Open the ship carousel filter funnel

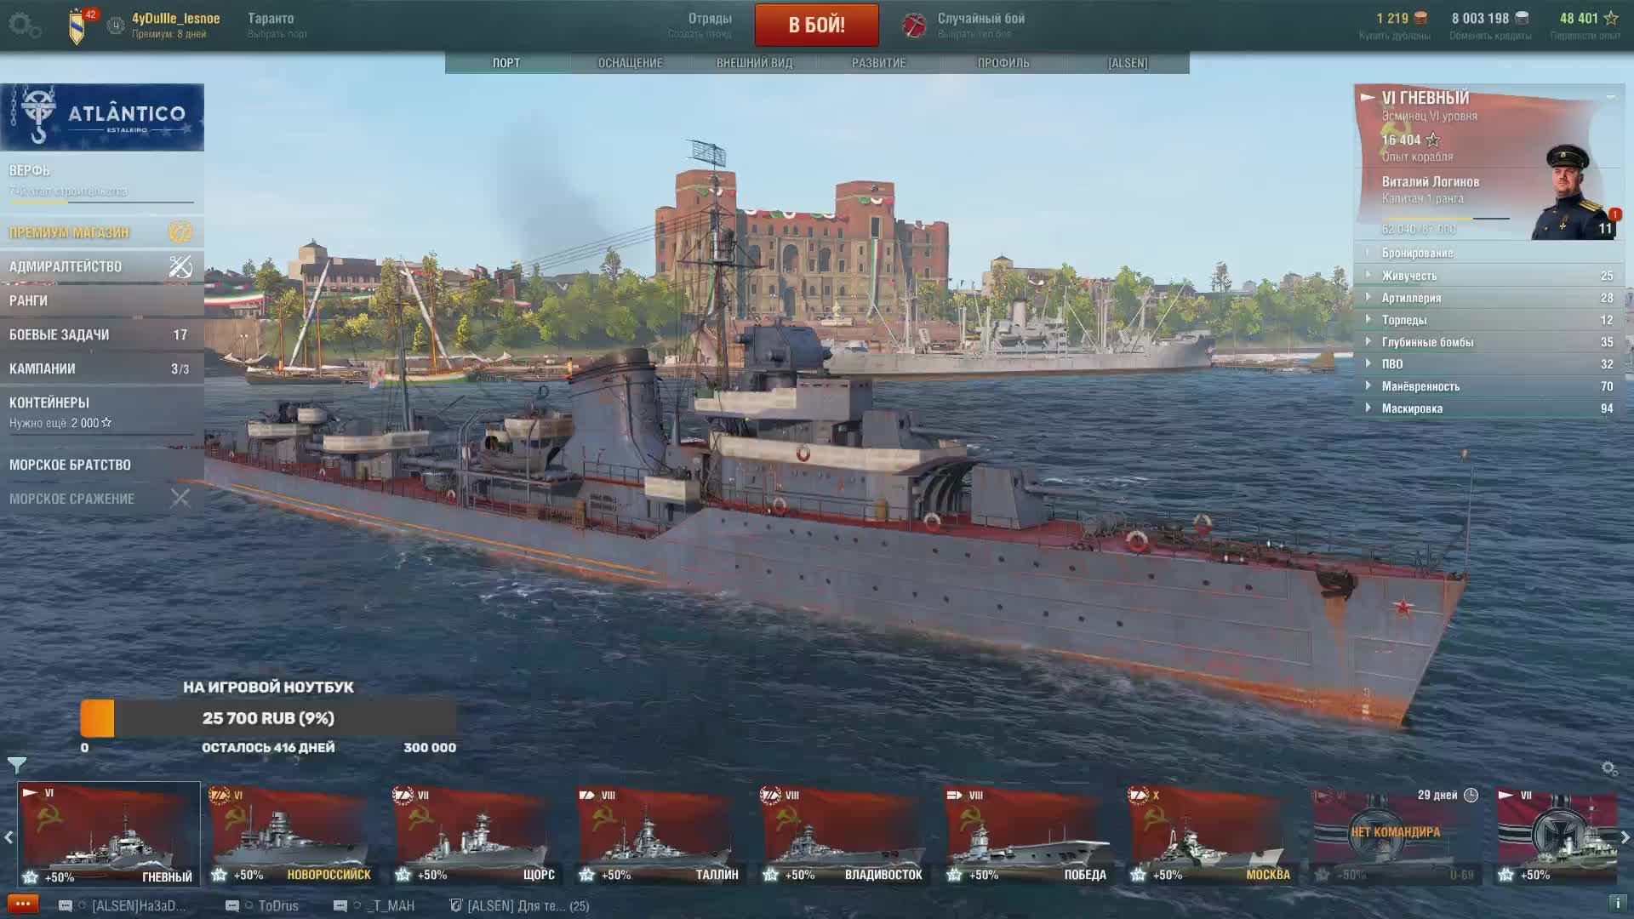point(17,765)
